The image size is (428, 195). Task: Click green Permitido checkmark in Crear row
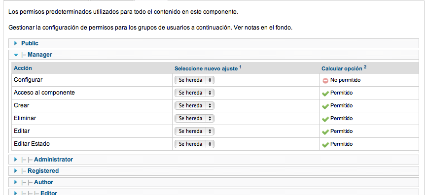point(325,106)
